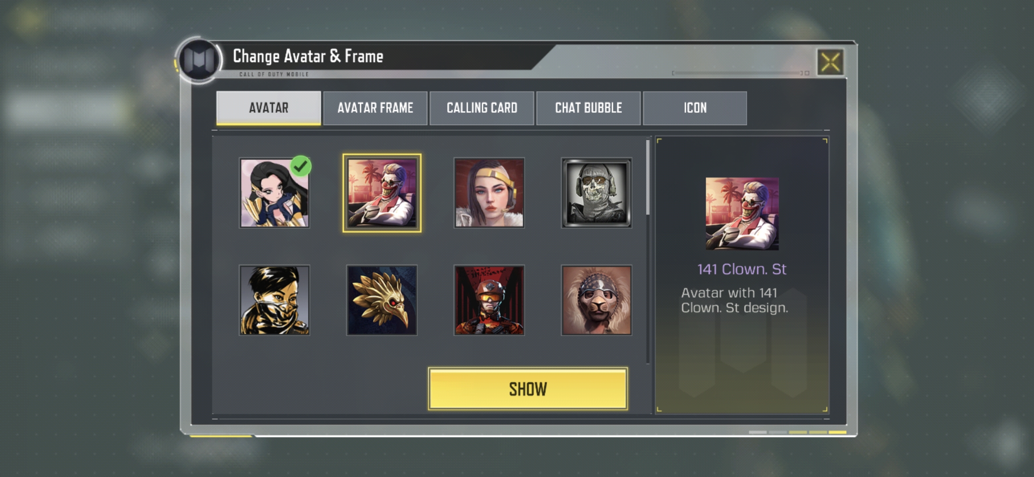Viewport: 1034px width, 477px height.
Task: Close the Change Avatar & Frame dialog
Action: tap(830, 62)
